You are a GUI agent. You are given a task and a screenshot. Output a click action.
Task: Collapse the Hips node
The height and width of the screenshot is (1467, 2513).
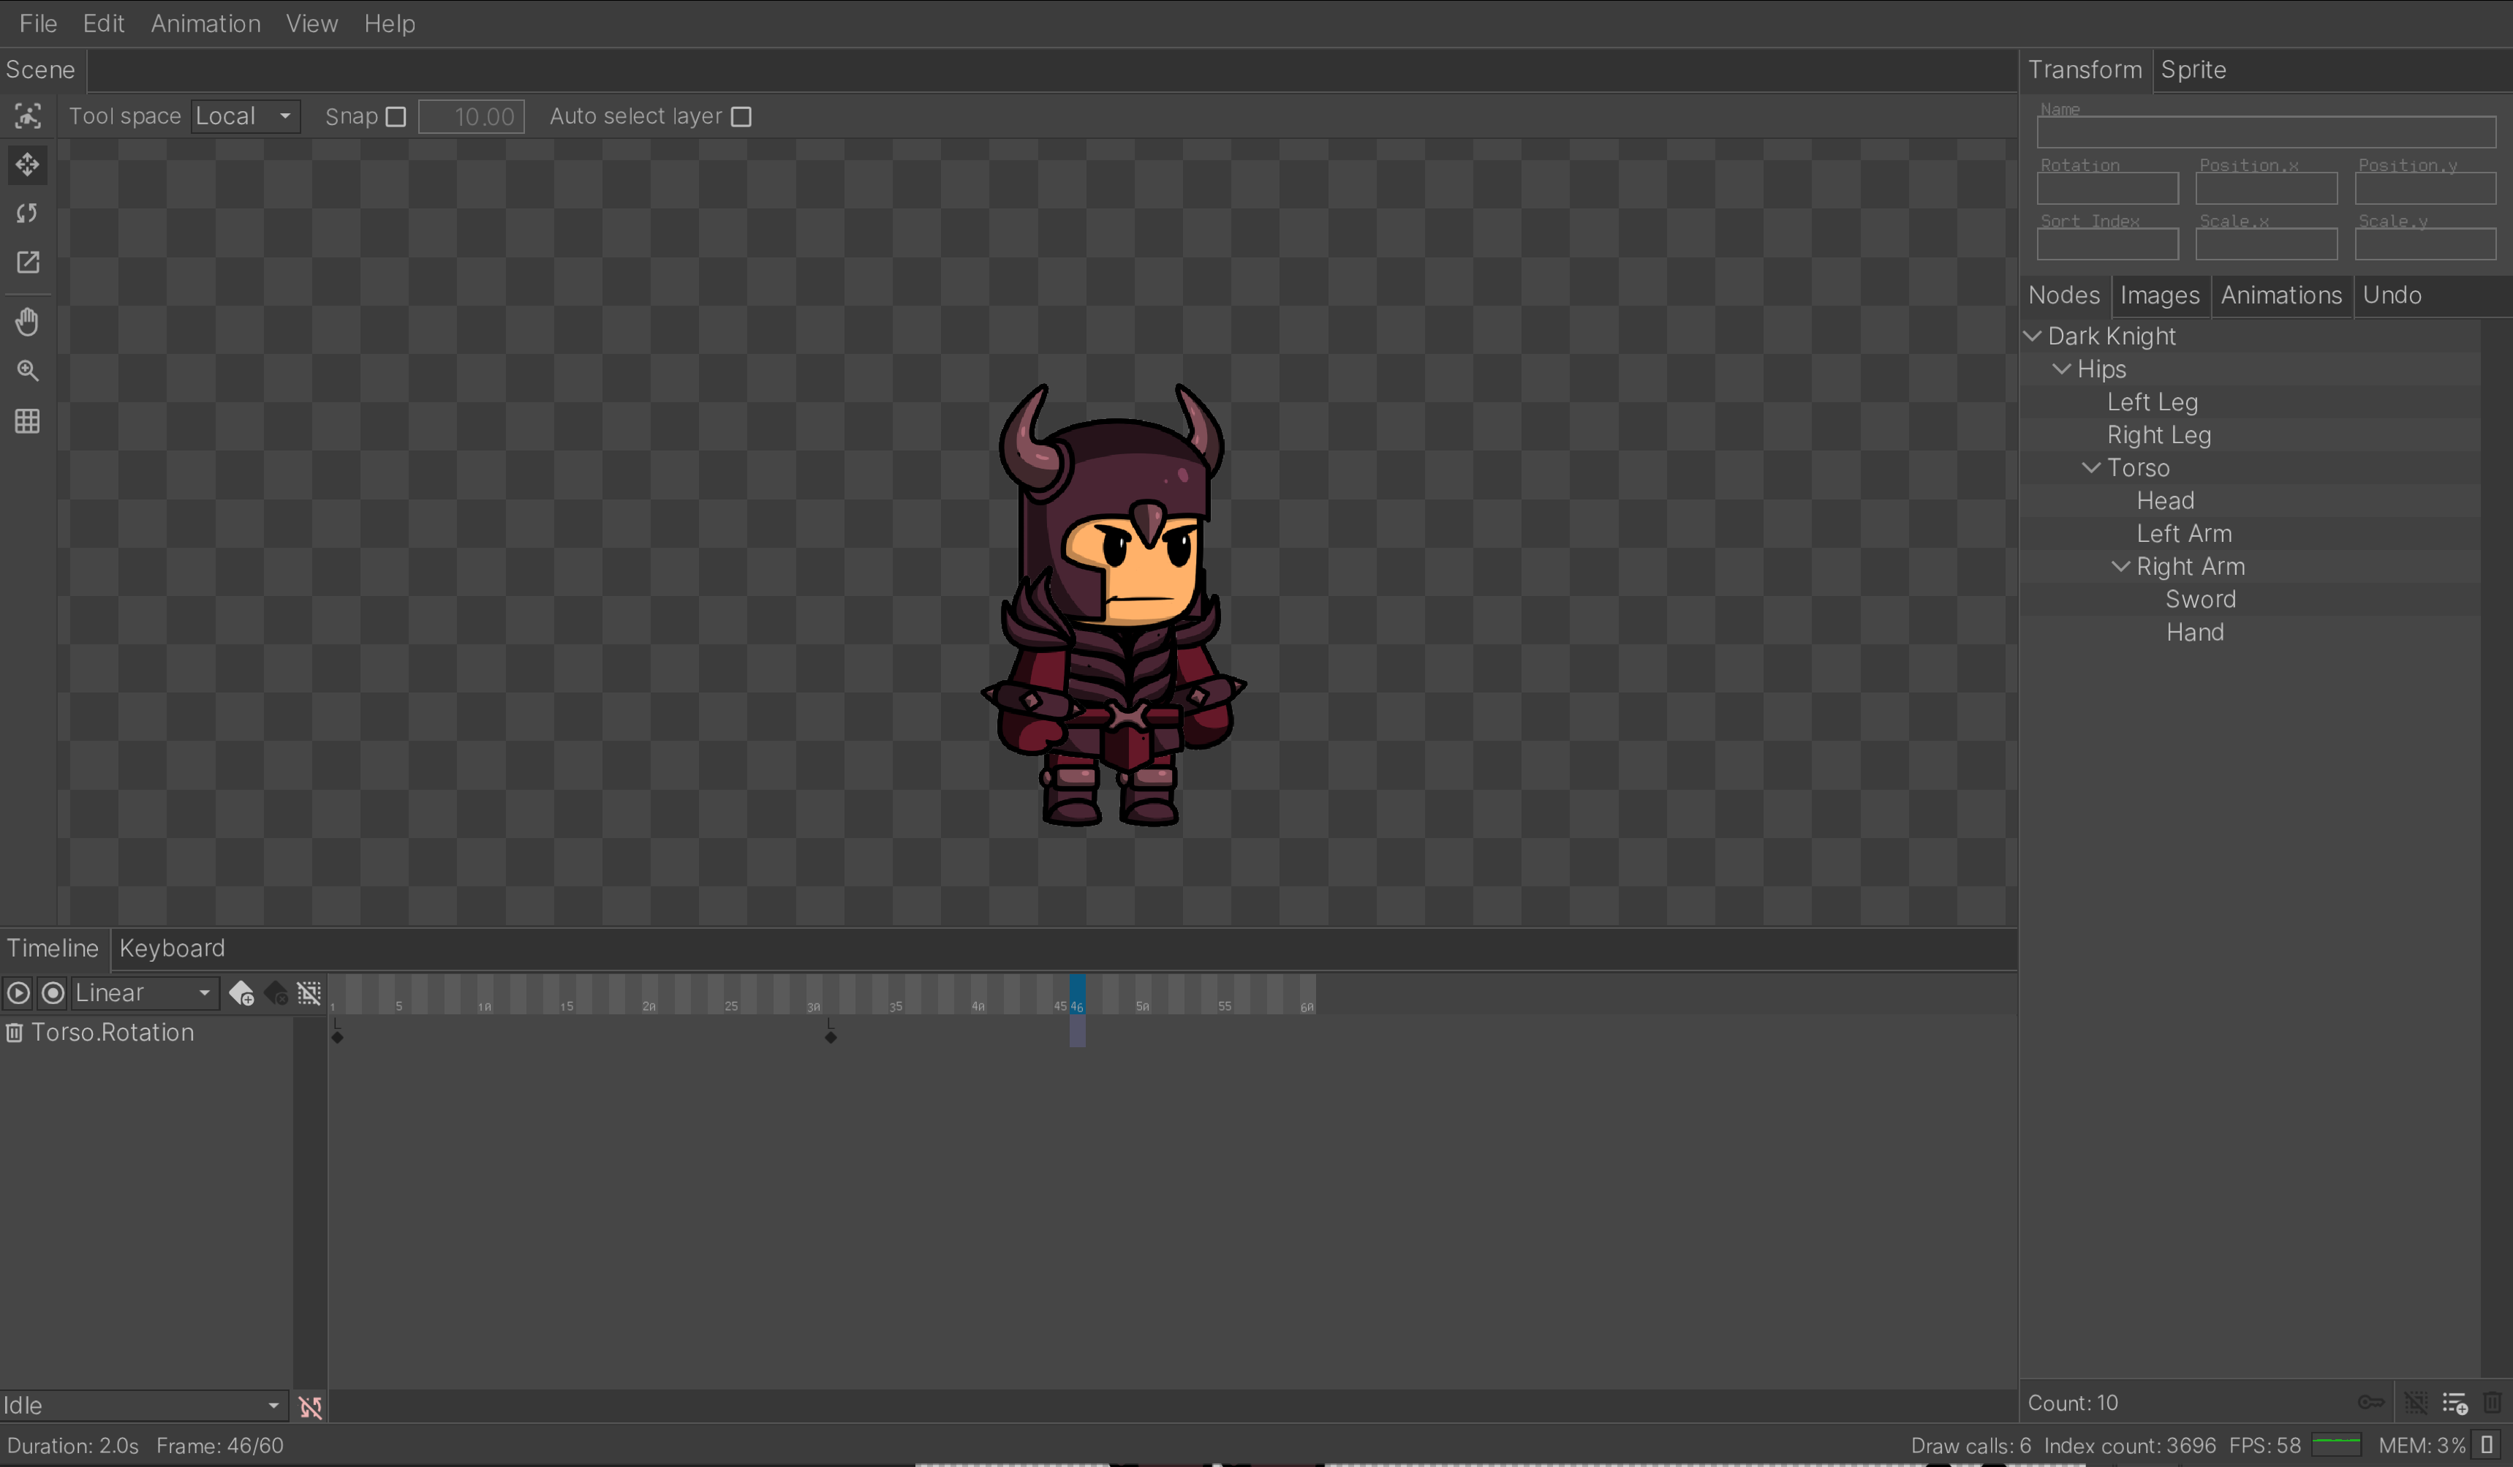click(x=2061, y=369)
